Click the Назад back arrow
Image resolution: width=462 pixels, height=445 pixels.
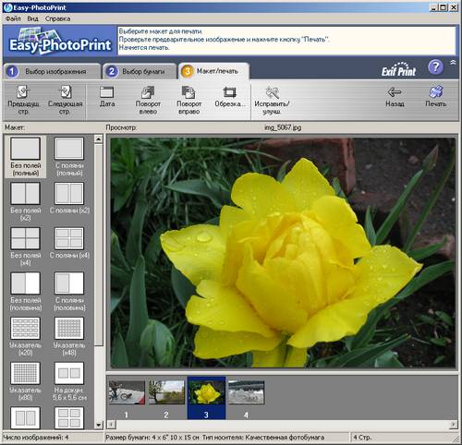(395, 97)
